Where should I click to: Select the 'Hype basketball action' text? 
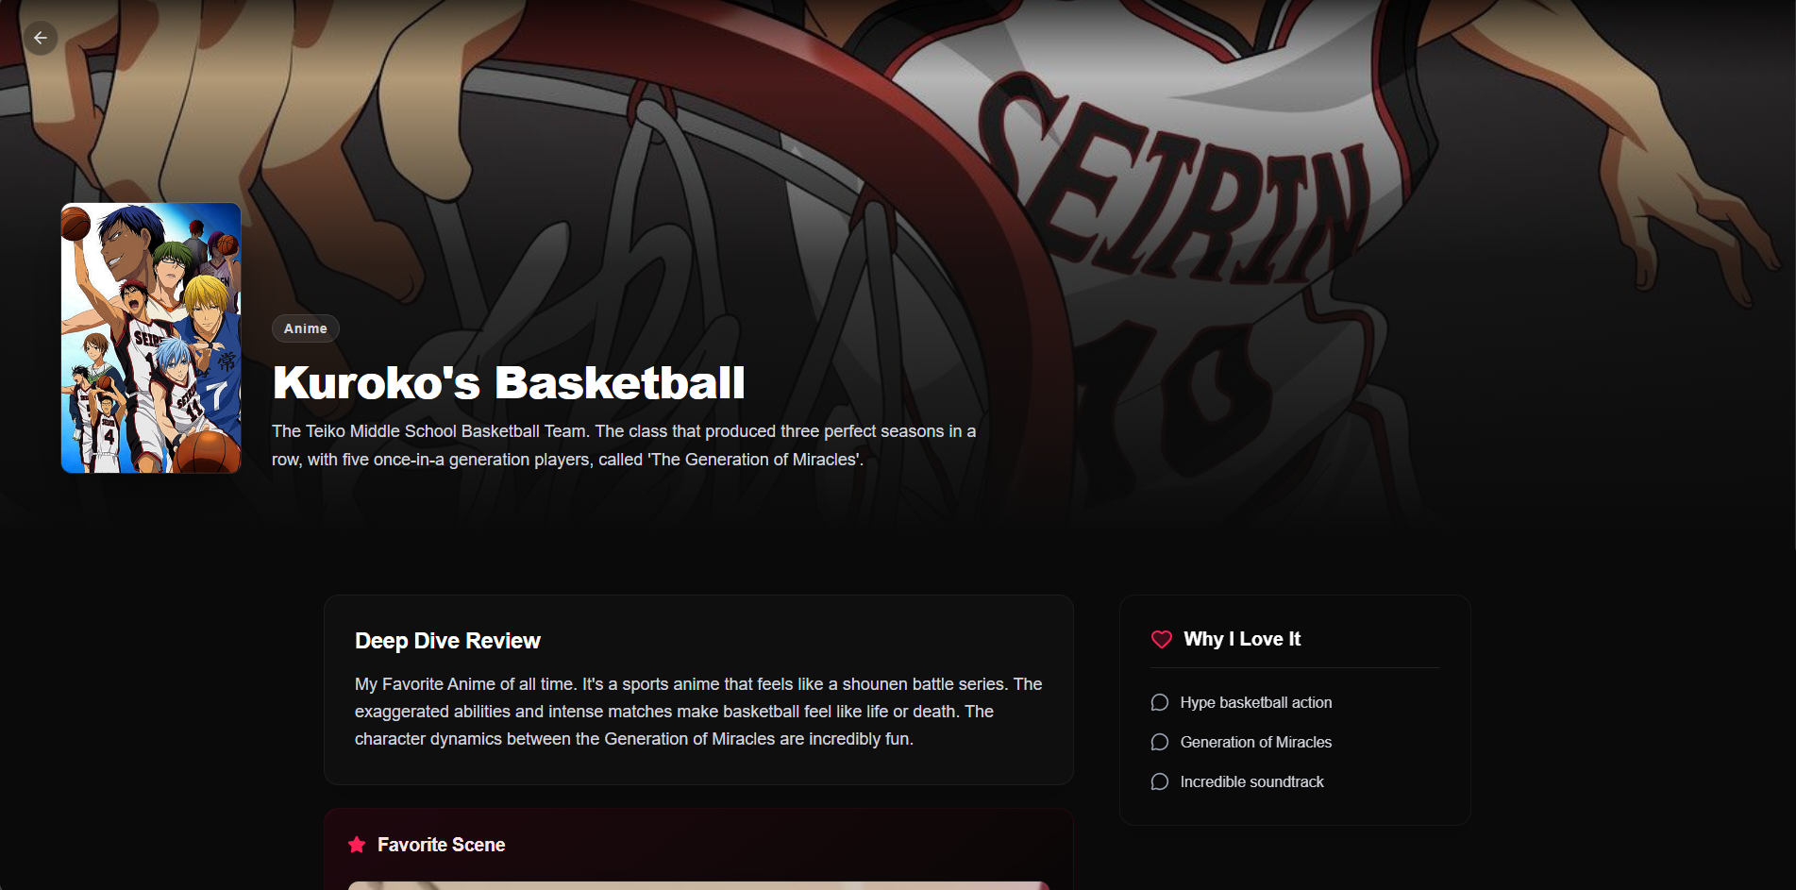click(x=1256, y=702)
